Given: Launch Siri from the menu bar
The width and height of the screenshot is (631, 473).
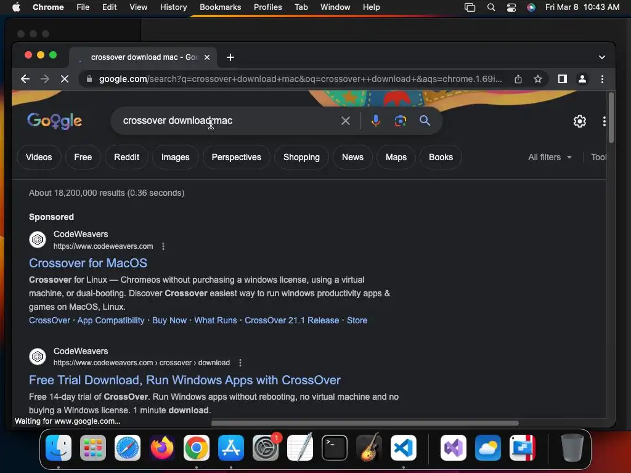Looking at the screenshot, I should pos(531,7).
